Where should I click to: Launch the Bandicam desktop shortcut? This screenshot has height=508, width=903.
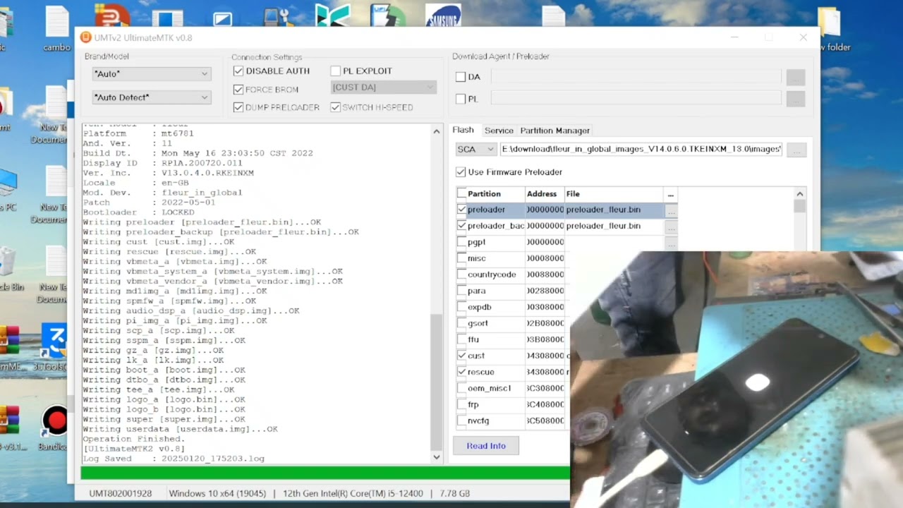pos(54,427)
